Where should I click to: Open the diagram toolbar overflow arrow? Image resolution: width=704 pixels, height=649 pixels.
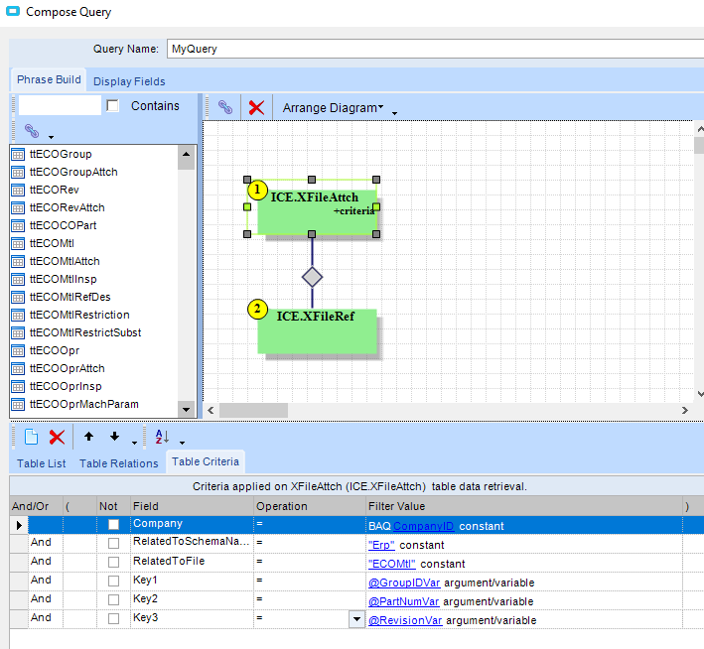(394, 113)
